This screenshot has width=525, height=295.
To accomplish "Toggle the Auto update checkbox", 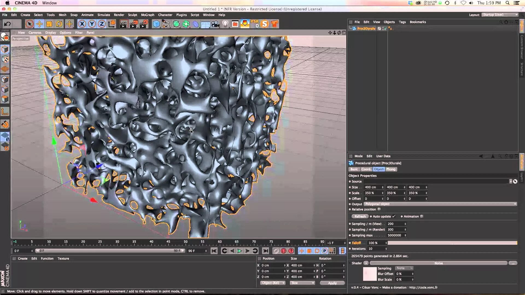I will click(394, 216).
